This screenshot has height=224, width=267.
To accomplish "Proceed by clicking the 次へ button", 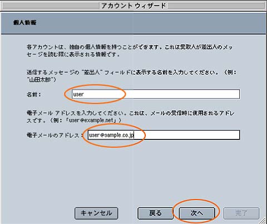I will 197,213.
